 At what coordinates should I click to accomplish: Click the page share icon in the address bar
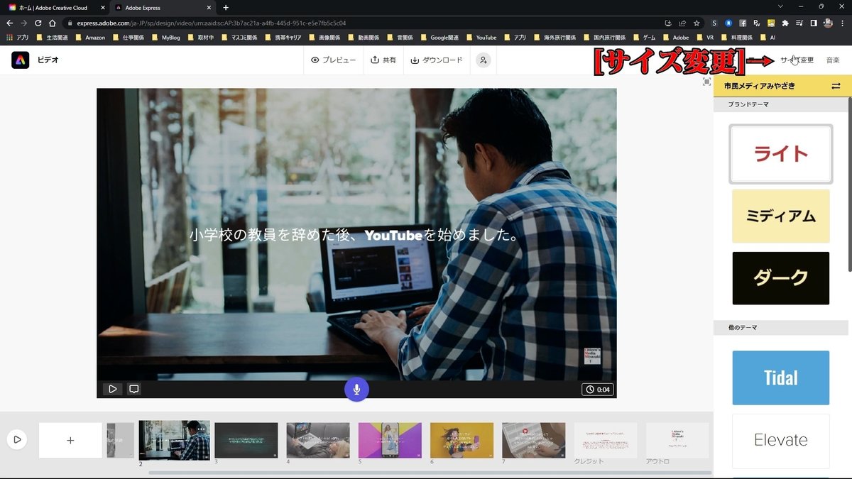tap(682, 23)
